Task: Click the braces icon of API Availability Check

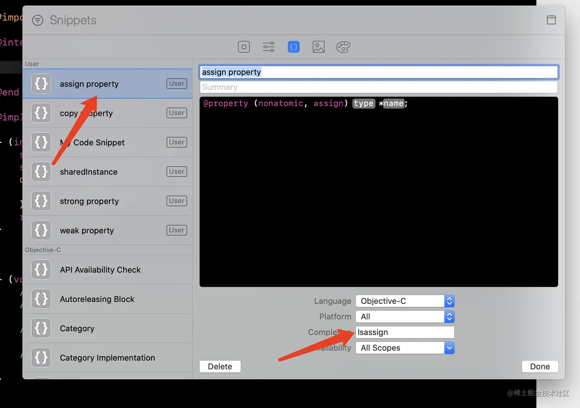Action: (x=41, y=270)
